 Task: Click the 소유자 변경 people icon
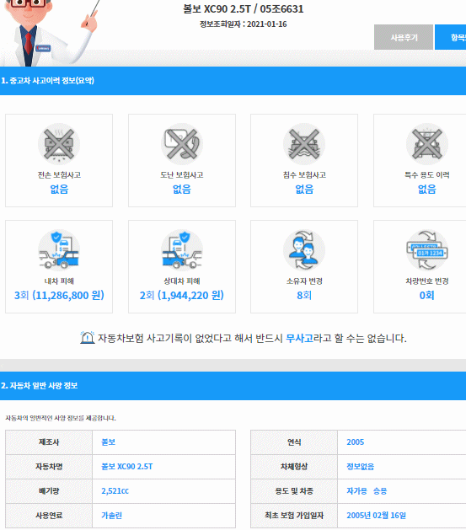304,250
